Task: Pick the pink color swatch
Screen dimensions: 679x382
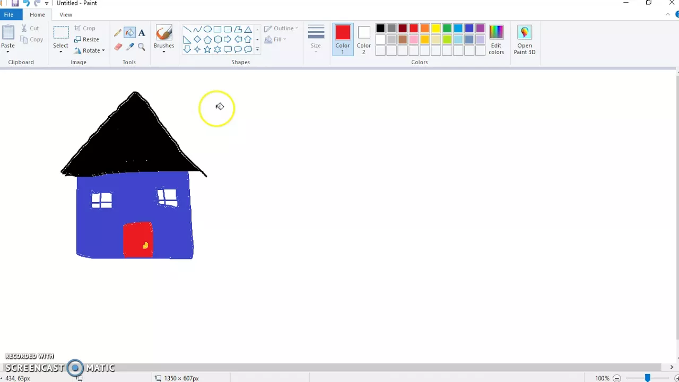Action: coord(414,40)
